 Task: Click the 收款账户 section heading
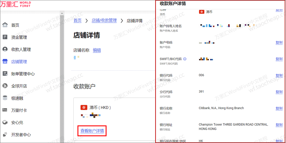point(84,86)
